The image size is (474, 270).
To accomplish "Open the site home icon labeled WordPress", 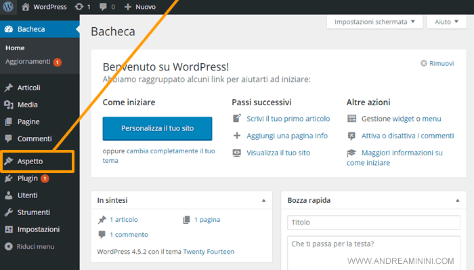I will click(x=26, y=7).
